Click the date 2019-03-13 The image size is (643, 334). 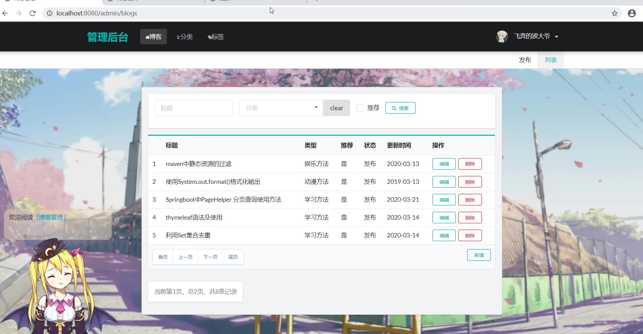(x=403, y=182)
